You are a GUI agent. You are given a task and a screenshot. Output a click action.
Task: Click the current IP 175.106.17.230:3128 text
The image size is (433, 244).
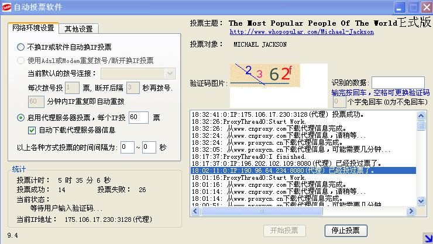tap(108, 219)
